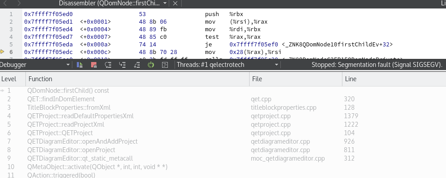Click line number cell 811
Viewport: 446px width, 178px height.
click(349, 150)
